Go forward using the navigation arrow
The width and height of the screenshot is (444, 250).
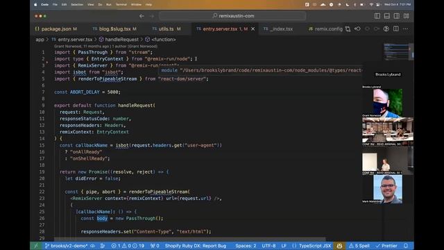(152, 16)
